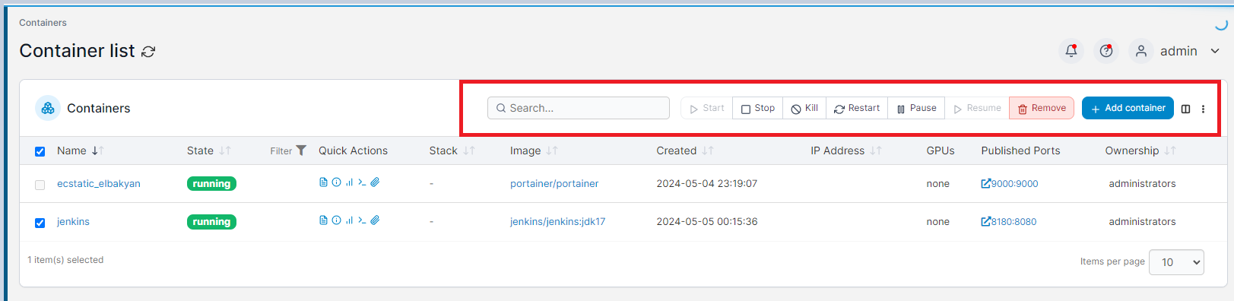This screenshot has width=1234, height=301.
Task: Open the jenkins container details
Action: (73, 221)
